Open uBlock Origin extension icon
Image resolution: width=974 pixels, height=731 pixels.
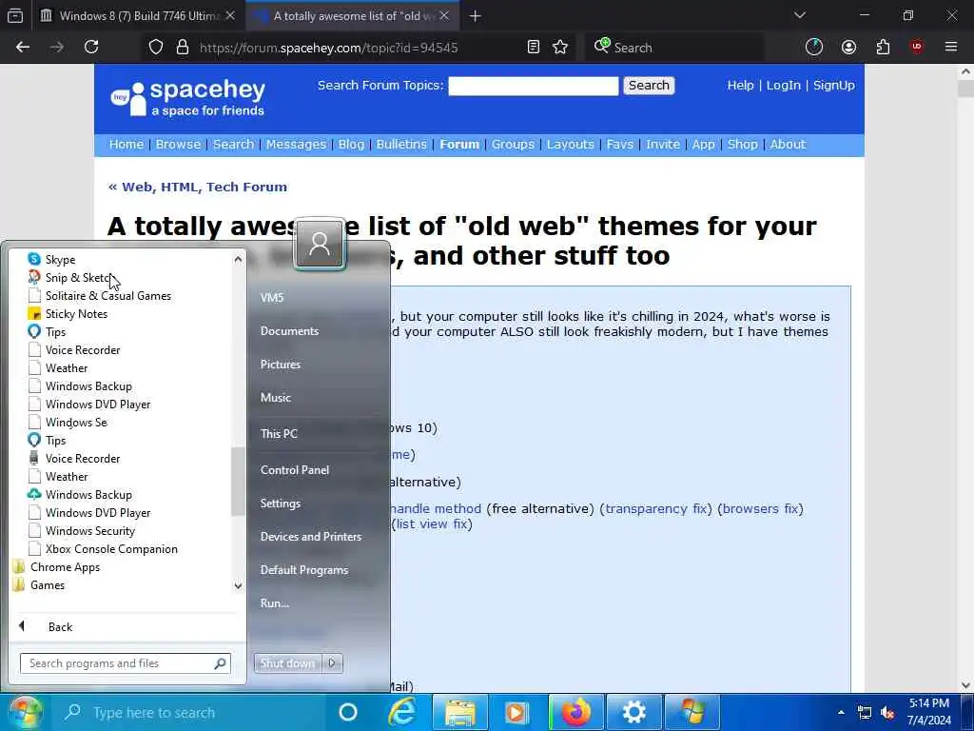click(917, 48)
